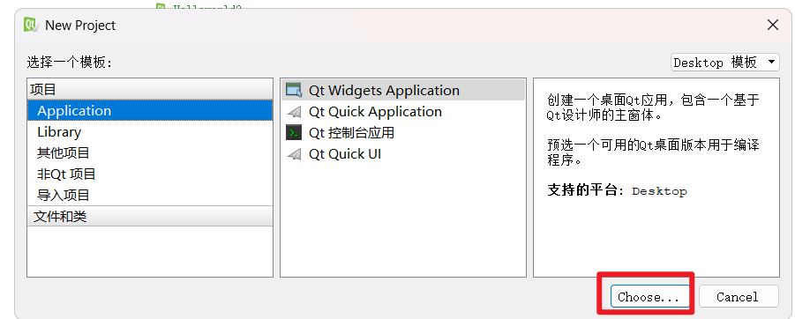Image resolution: width=795 pixels, height=319 pixels.
Task: Click the Choose... button
Action: click(x=650, y=296)
